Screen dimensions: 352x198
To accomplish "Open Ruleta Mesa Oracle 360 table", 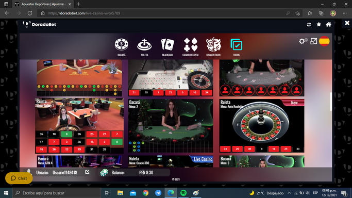I will (x=171, y=161).
